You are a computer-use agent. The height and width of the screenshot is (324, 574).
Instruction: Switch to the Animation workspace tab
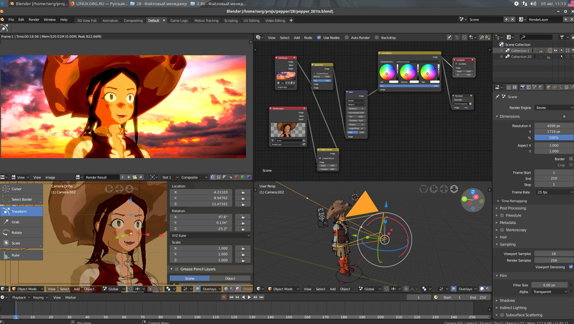tap(110, 21)
